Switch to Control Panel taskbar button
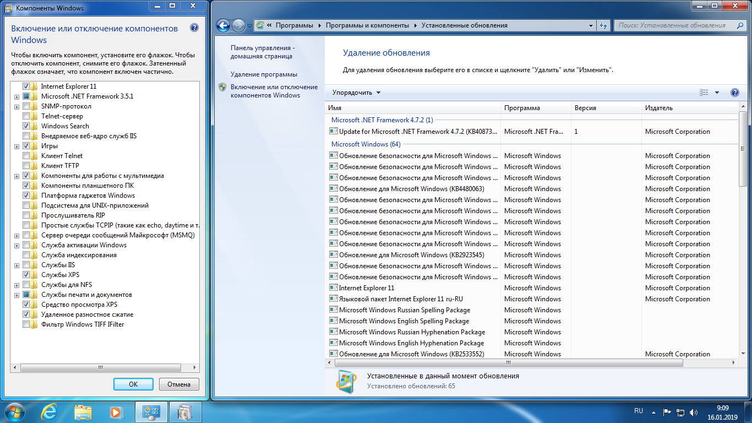Viewport: 752px width, 423px height. tap(151, 411)
